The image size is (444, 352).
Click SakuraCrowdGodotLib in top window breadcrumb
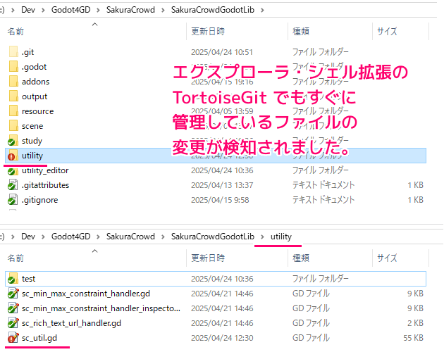(213, 10)
